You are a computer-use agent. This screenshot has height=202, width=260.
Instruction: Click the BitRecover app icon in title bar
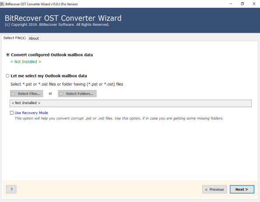[2, 4]
